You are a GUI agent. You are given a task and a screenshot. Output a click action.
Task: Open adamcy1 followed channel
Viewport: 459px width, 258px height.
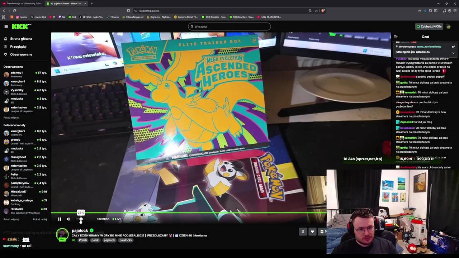[25, 75]
